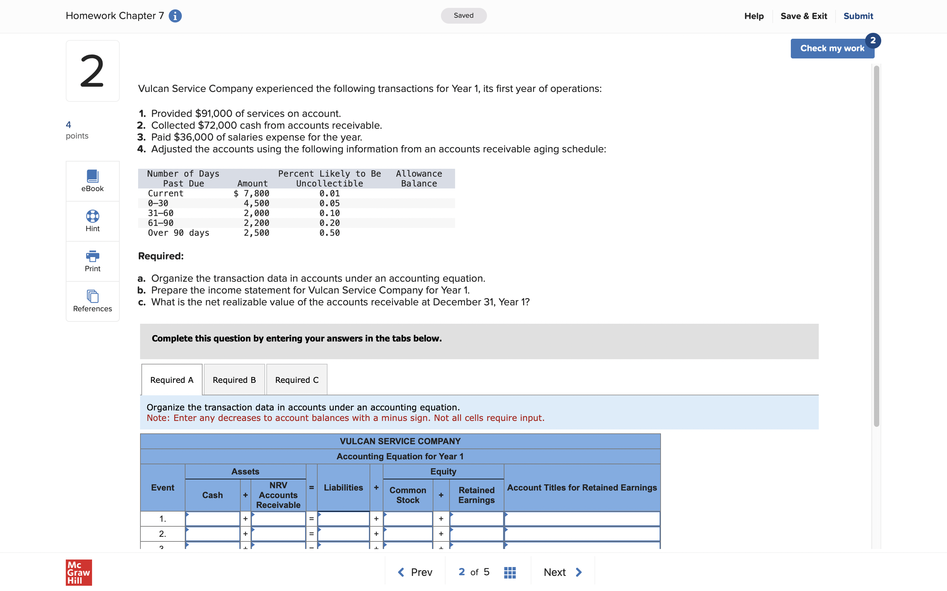Open the eBook resource
This screenshot has height=591, width=947.
pyautogui.click(x=92, y=181)
